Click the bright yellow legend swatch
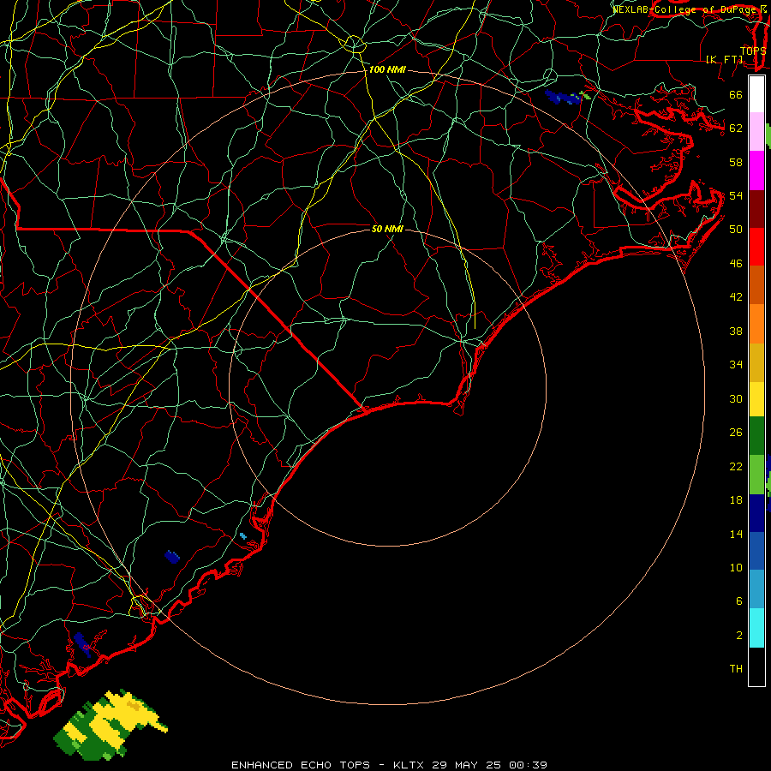771x771 pixels. (756, 399)
